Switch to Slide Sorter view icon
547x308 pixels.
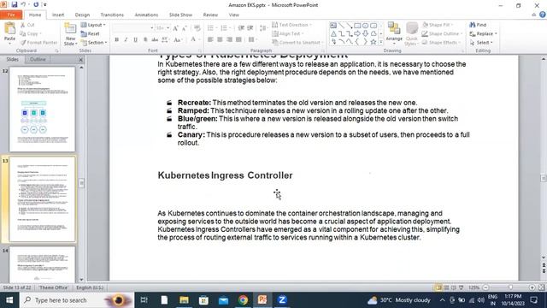pos(446,287)
